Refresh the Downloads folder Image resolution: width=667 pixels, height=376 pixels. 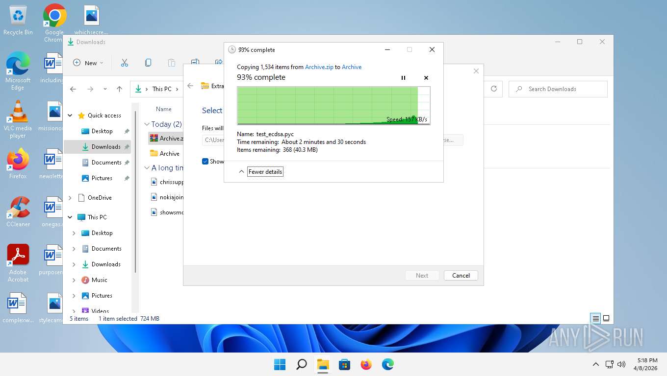click(494, 89)
